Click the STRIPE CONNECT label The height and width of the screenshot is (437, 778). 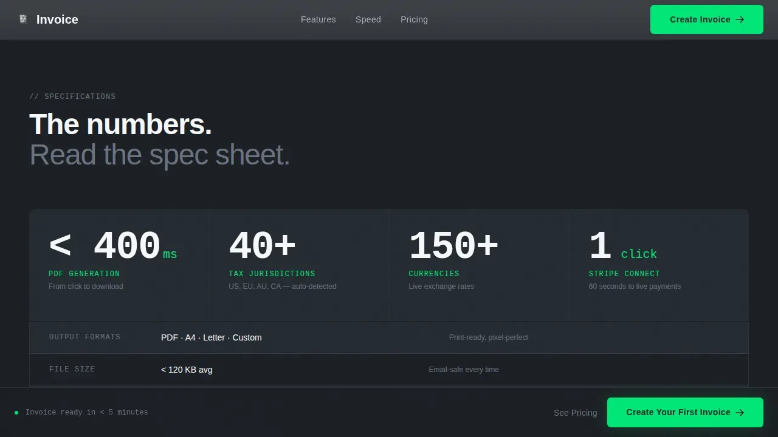624,274
